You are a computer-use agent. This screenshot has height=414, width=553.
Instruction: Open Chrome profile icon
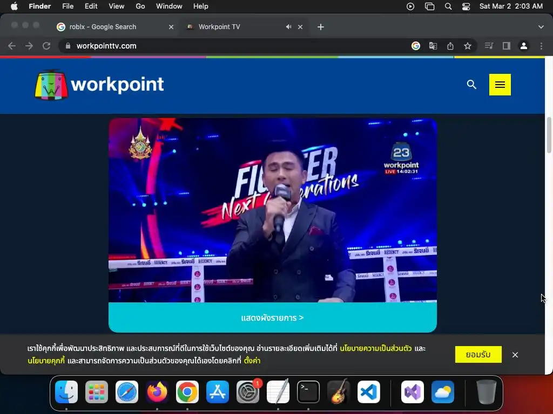[524, 46]
